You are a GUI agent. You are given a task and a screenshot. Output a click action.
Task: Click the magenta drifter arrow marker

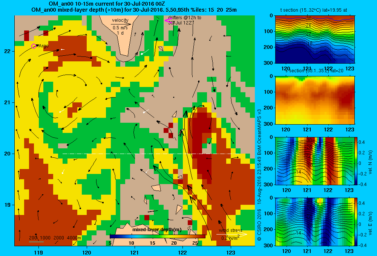point(168,21)
